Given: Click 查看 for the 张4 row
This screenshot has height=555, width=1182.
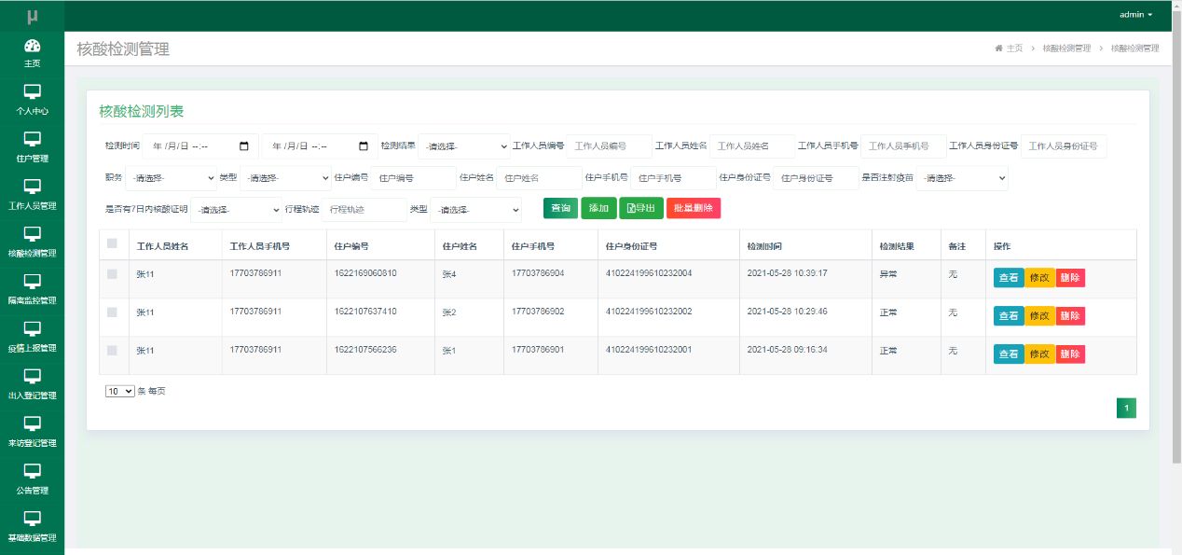Looking at the screenshot, I should click(1009, 278).
